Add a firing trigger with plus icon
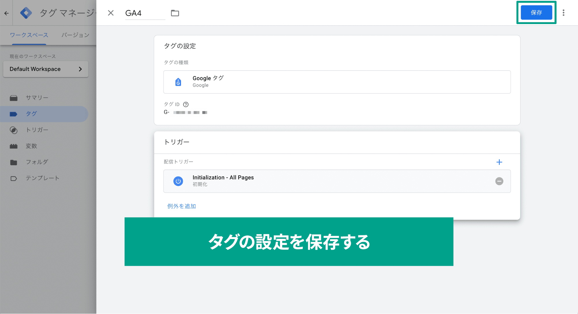Image resolution: width=578 pixels, height=314 pixels. coord(499,162)
